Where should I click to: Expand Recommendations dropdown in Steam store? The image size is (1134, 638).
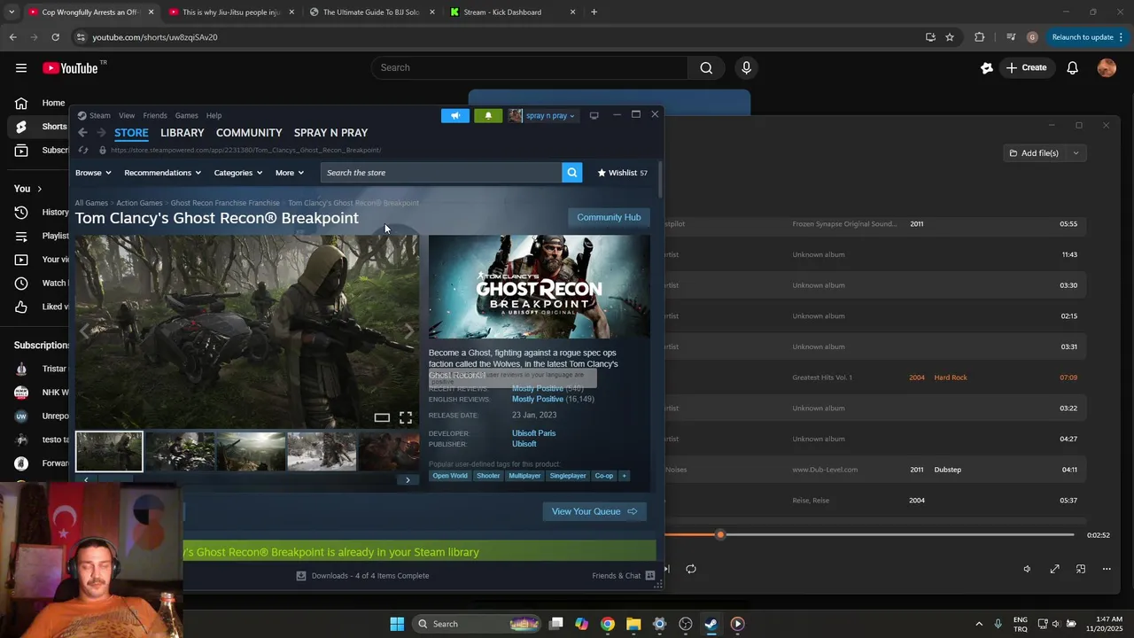163,173
